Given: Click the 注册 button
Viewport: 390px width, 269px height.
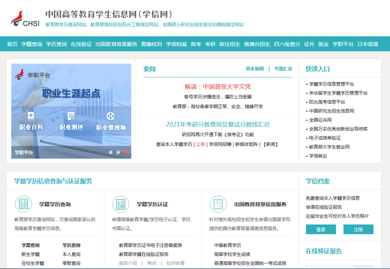Looking at the screenshot, I should click(x=358, y=229).
